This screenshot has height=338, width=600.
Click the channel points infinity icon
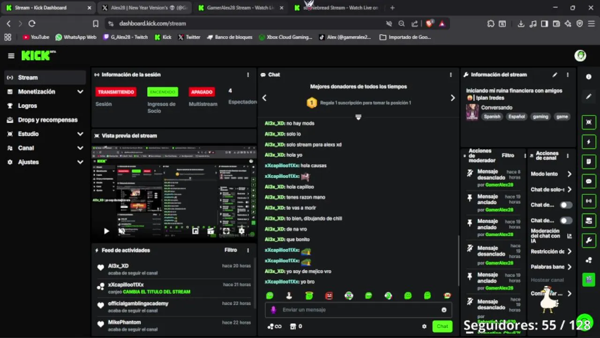274,326
